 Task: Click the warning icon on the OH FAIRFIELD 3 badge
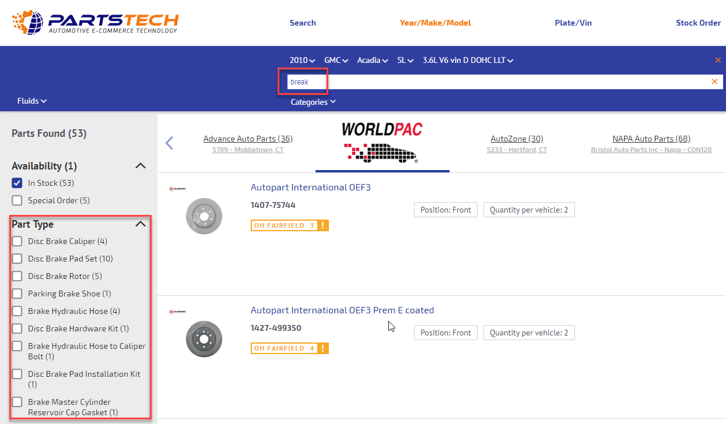click(x=324, y=225)
